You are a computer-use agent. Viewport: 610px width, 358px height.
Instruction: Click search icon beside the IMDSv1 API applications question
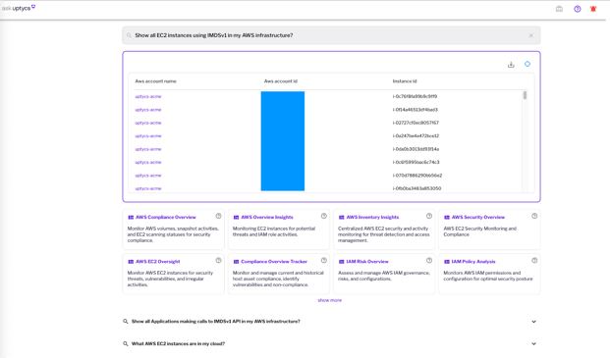point(126,322)
